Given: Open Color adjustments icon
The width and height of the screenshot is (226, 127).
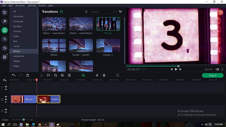Looking at the screenshot, I should (62, 75).
